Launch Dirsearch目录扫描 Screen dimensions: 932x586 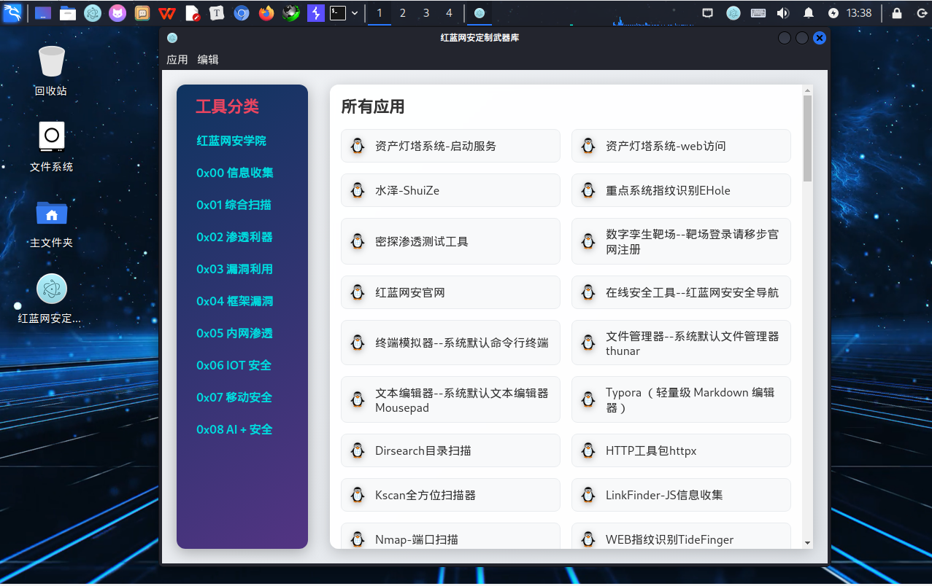click(450, 450)
